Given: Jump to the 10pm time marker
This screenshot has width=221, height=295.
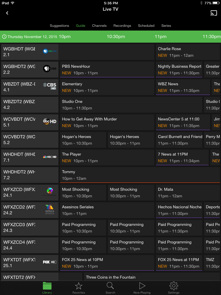Looking at the screenshot, I should pos(65,37).
